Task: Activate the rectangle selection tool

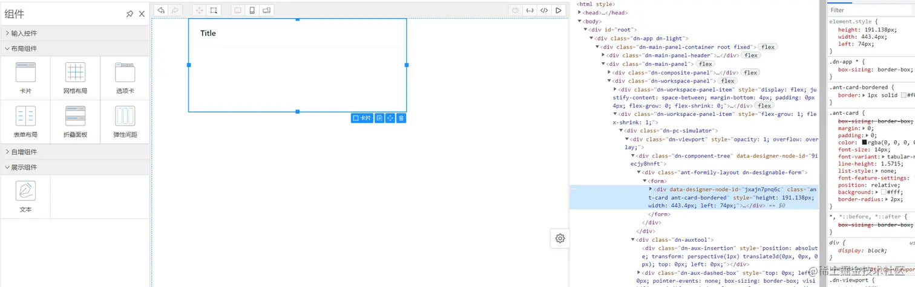Action: [x=214, y=10]
